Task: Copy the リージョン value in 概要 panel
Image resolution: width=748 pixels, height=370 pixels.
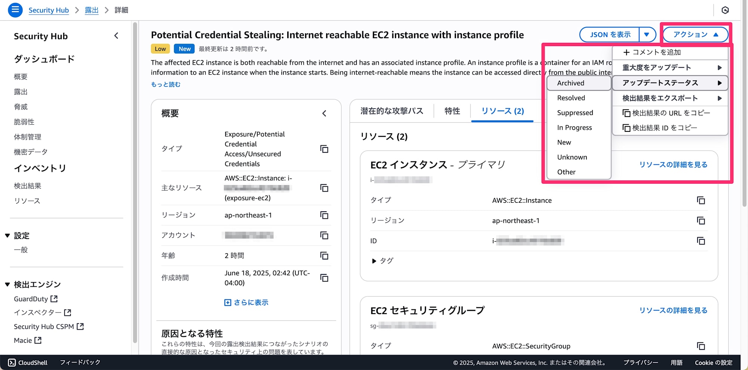Action: point(324,215)
